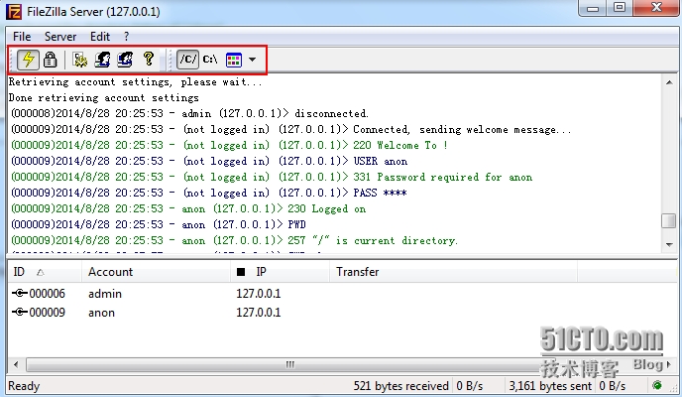This screenshot has height=397, width=682.
Task: Open the File menu
Action: [x=22, y=37]
